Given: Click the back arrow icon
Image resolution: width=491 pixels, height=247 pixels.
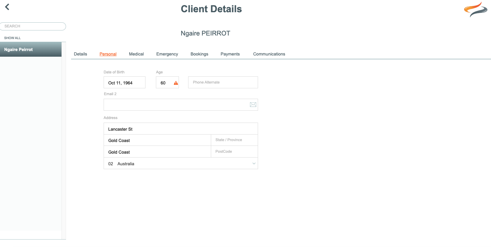Looking at the screenshot, I should [x=7, y=7].
